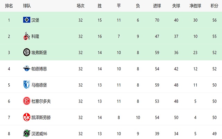Image resolution: width=222 pixels, height=139 pixels.
Task: Open the 科隆 team name link
Action: pos(35,36)
